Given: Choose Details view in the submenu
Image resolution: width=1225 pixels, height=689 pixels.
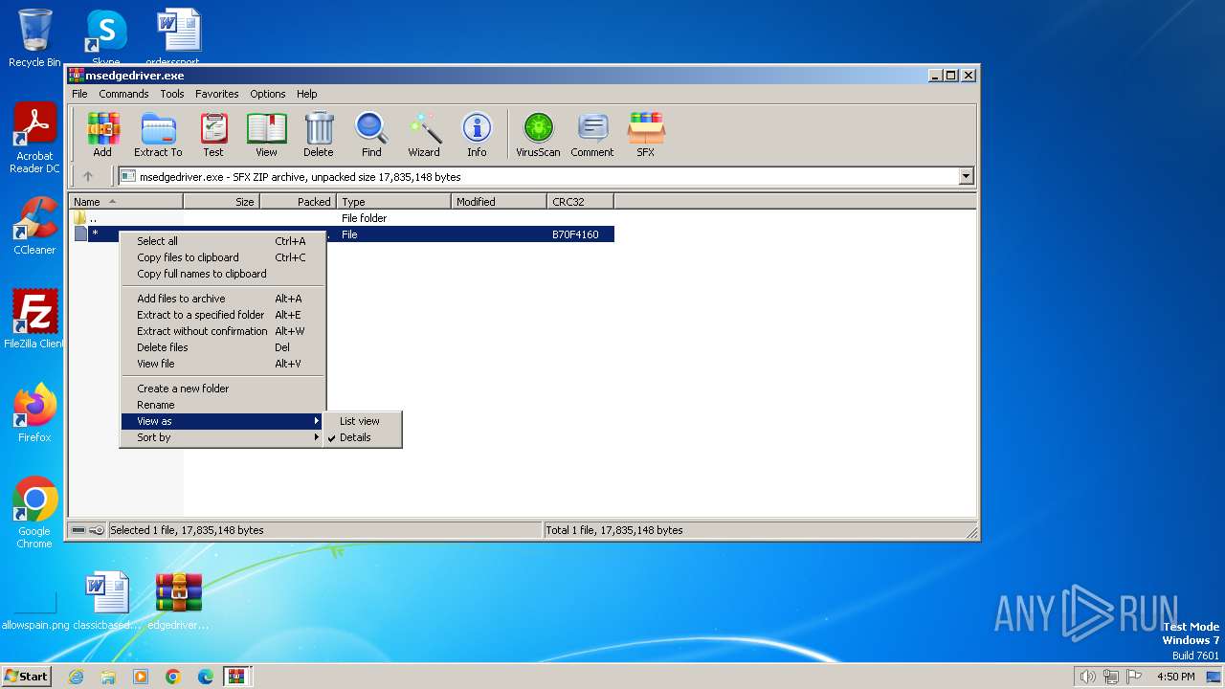Looking at the screenshot, I should (363, 437).
